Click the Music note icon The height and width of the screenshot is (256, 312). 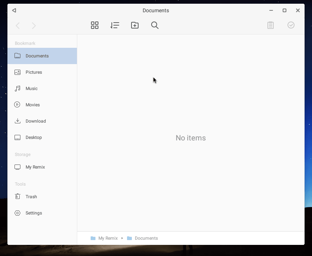click(x=17, y=89)
